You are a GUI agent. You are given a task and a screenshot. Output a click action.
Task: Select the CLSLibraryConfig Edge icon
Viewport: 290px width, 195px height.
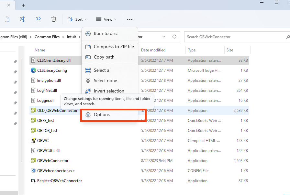point(33,70)
